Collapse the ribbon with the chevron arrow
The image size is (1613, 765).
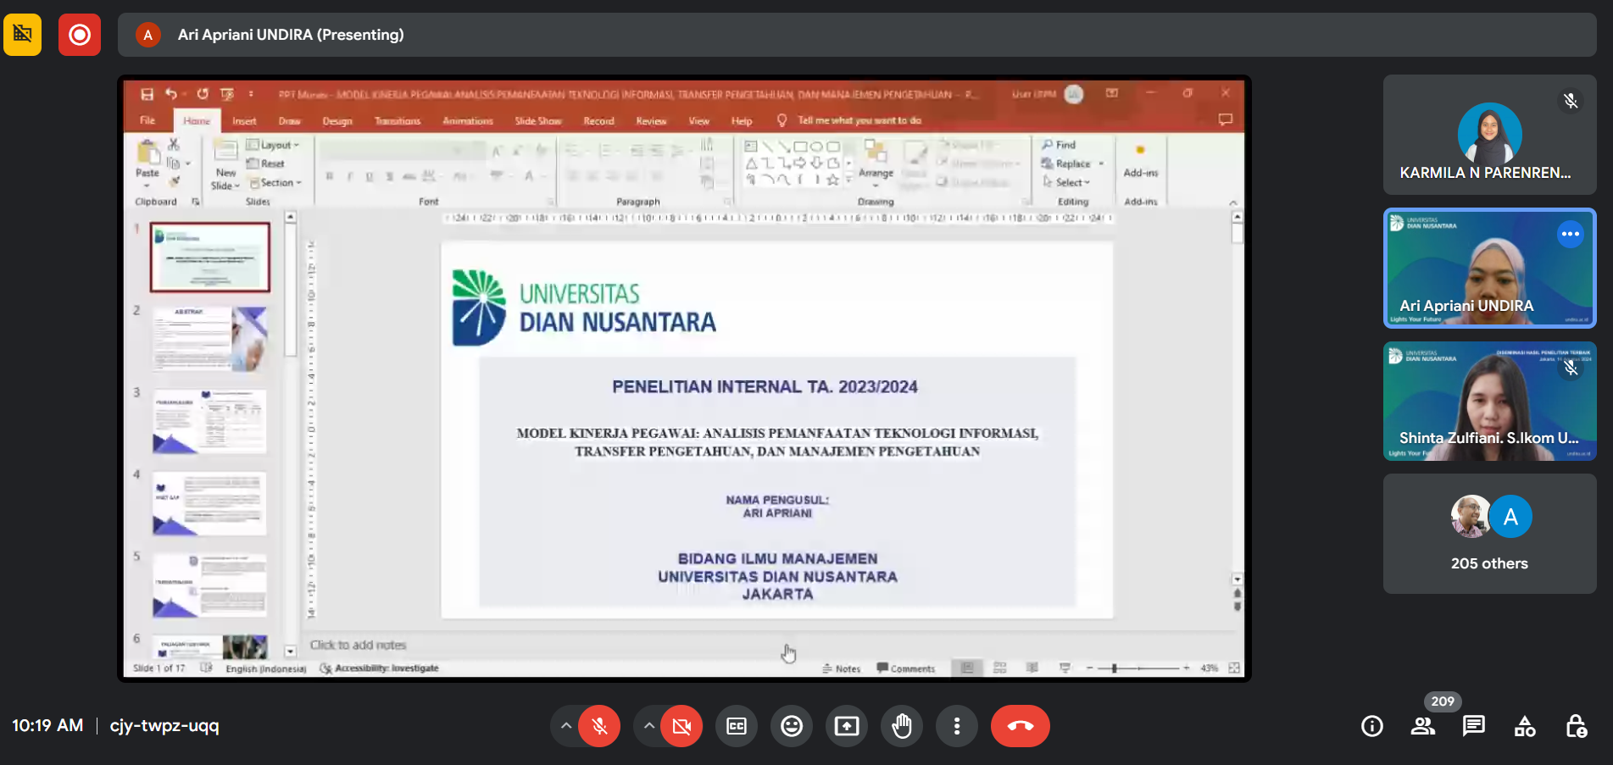1233,202
